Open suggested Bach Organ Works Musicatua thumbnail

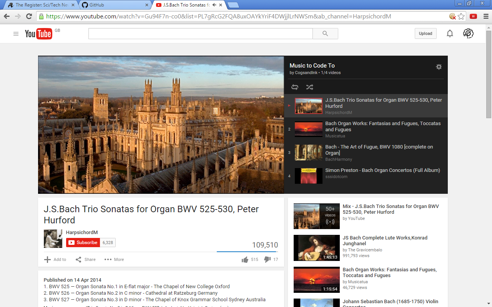pos(317,280)
